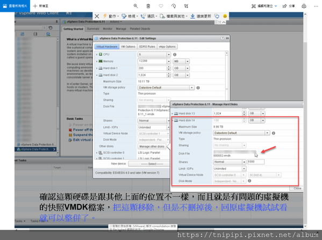Click the share icon in Photos
This screenshot has width=322, height=240.
pyautogui.click(x=289, y=6)
